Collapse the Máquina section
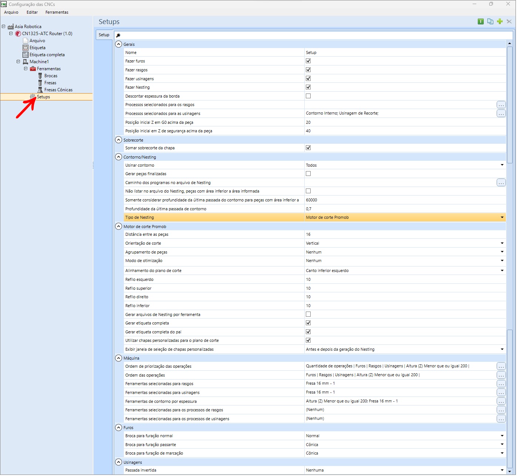The height and width of the screenshot is (476, 517). pos(119,358)
